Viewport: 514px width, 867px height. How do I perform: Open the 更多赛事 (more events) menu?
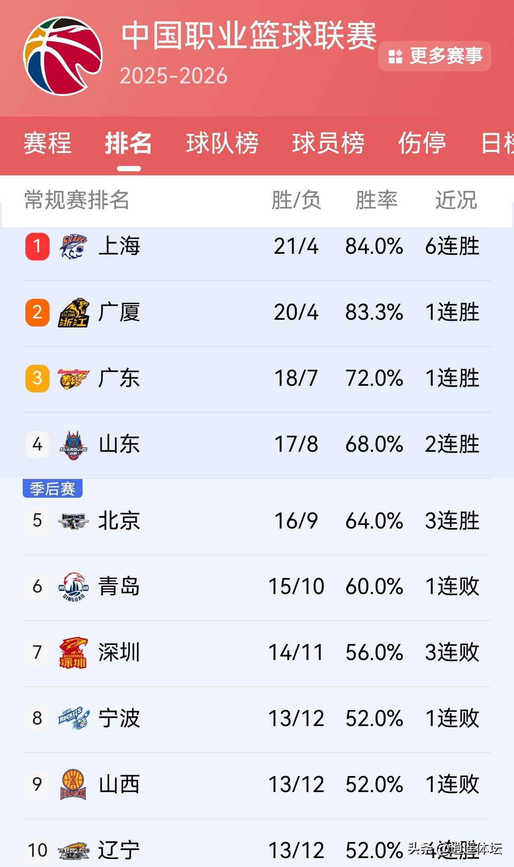435,56
